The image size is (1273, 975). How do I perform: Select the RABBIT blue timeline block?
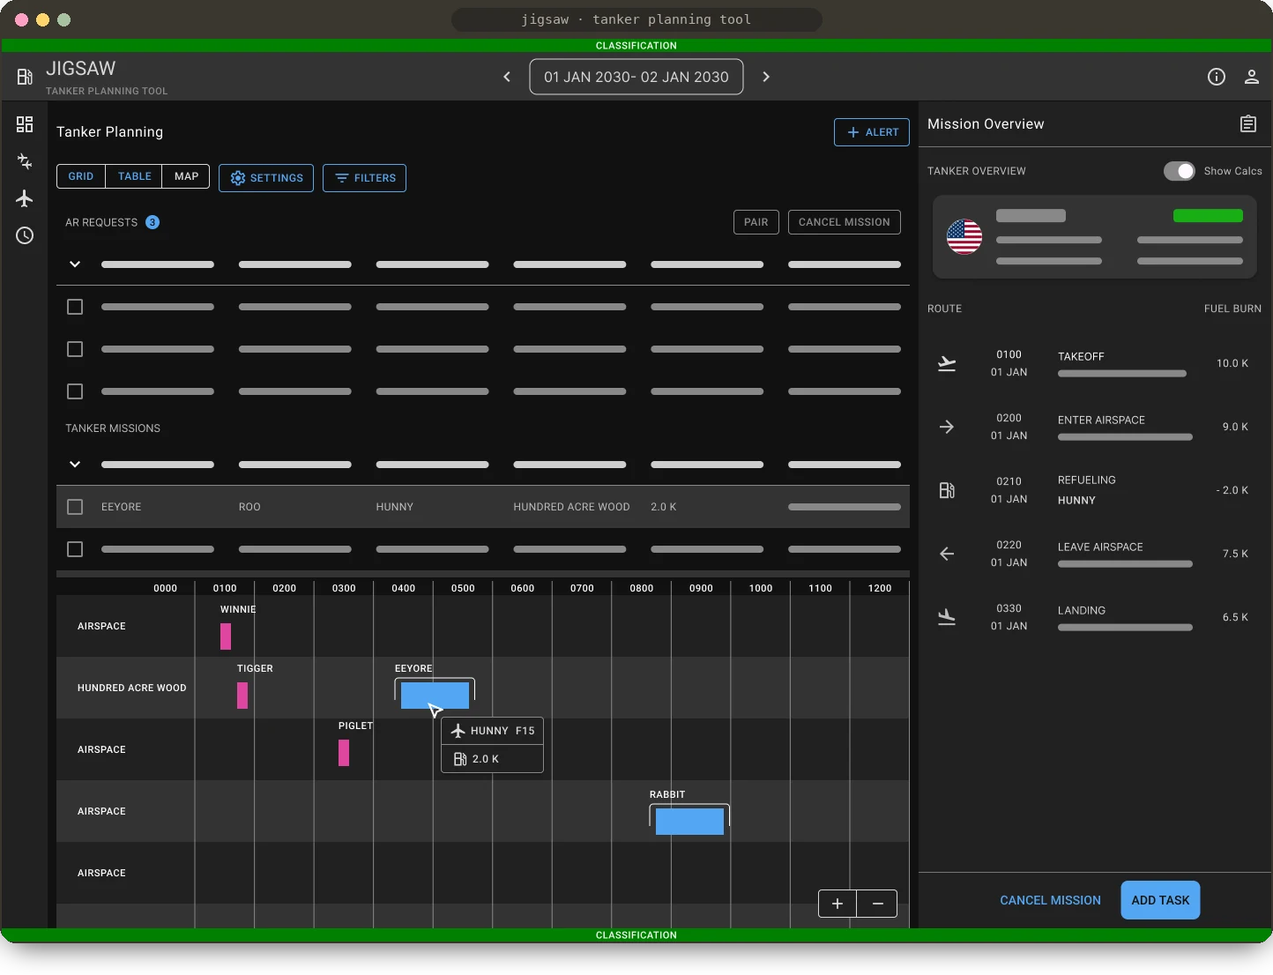pyautogui.click(x=689, y=822)
